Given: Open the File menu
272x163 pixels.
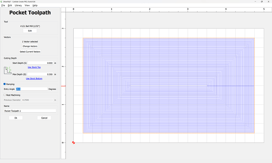Looking at the screenshot, I should point(3,6).
